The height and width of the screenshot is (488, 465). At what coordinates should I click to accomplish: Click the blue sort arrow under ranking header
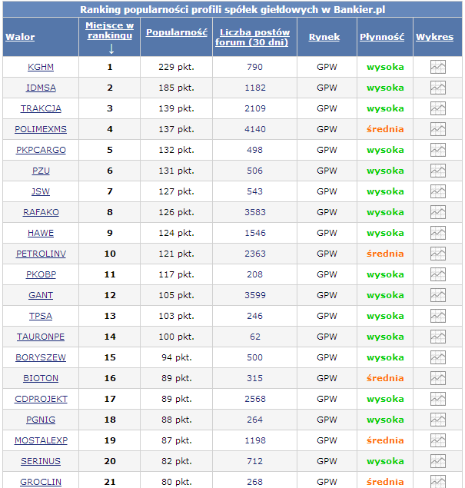point(111,49)
